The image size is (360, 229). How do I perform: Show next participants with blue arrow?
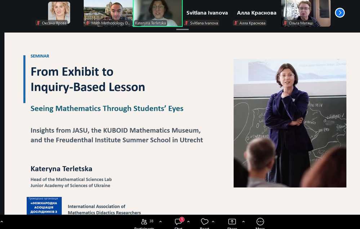(x=340, y=13)
